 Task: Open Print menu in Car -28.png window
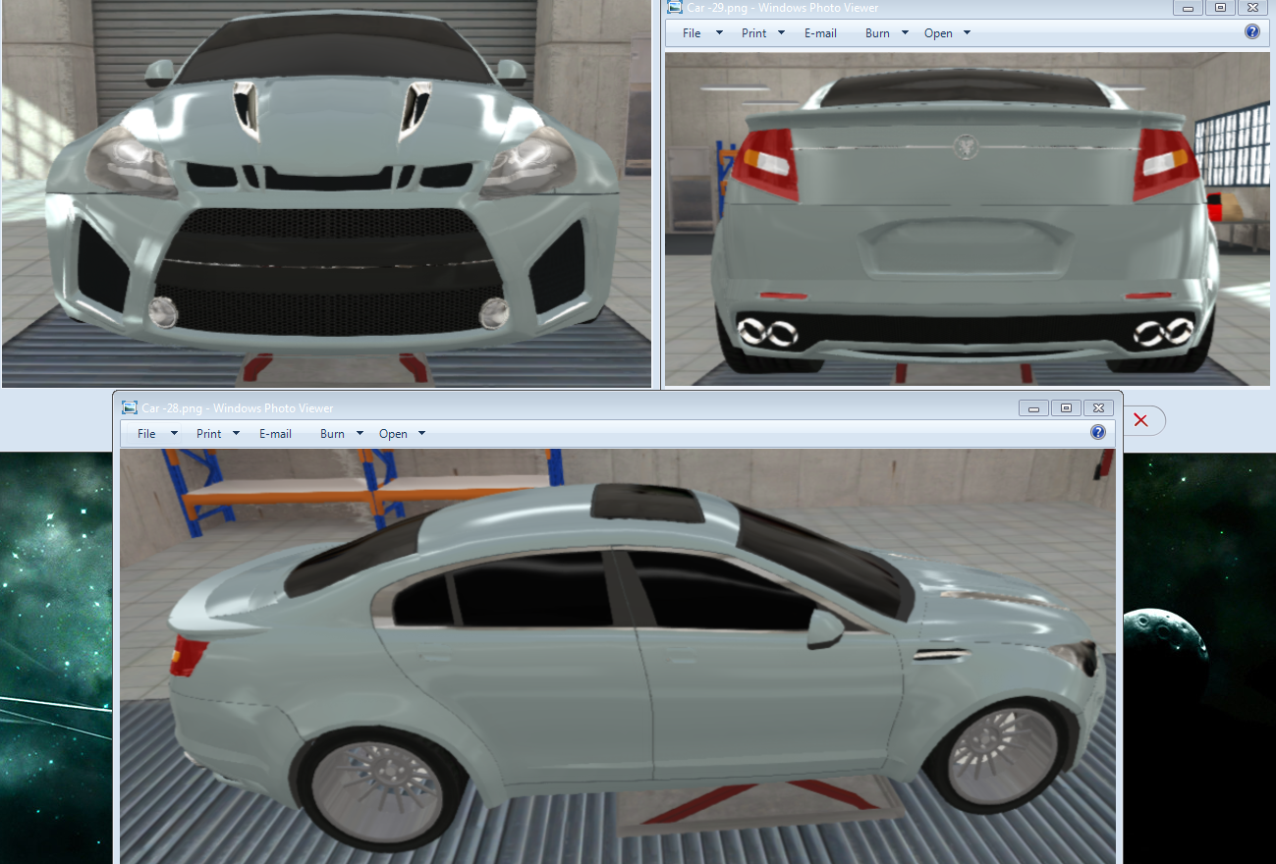[208, 433]
